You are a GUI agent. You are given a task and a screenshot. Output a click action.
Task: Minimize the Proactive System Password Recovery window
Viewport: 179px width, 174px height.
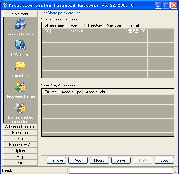[158, 5]
